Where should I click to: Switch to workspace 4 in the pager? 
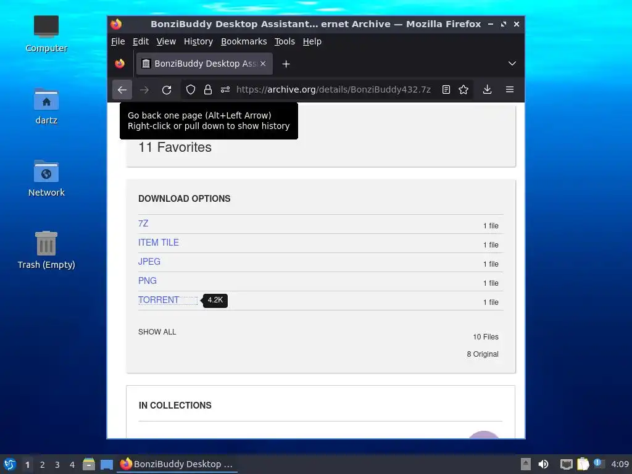click(x=72, y=465)
